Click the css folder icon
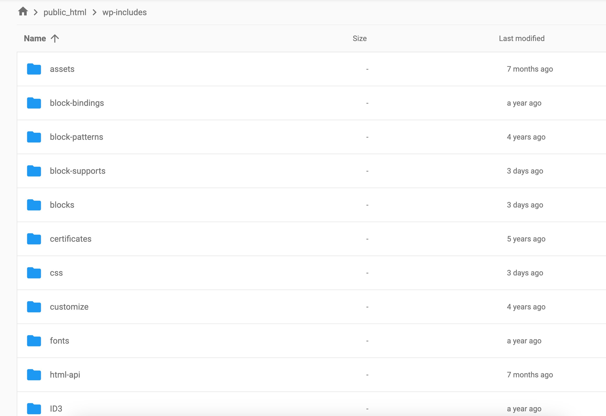This screenshot has width=606, height=416. 34,273
